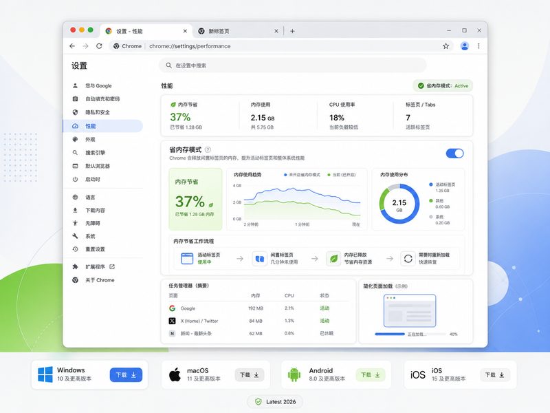The width and height of the screenshot is (550, 413).
Task: Click the address bar URL
Action: point(190,46)
